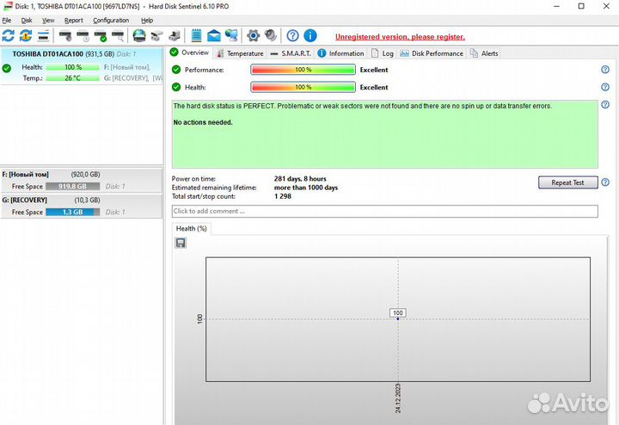Click the notepad report icon in toolbar
This screenshot has width=619, height=425.
point(196,36)
